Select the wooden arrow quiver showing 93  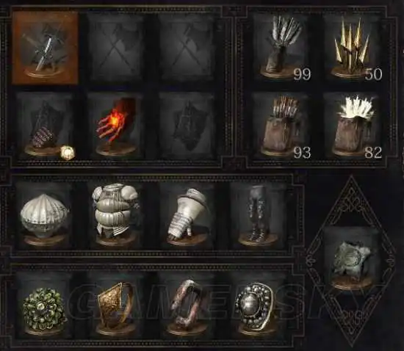pos(281,126)
